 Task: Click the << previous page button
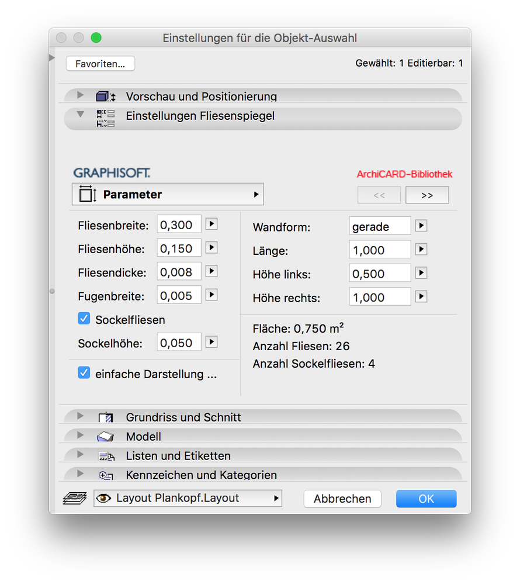click(x=379, y=195)
